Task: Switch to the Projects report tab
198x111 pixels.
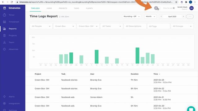Action: [63, 8]
